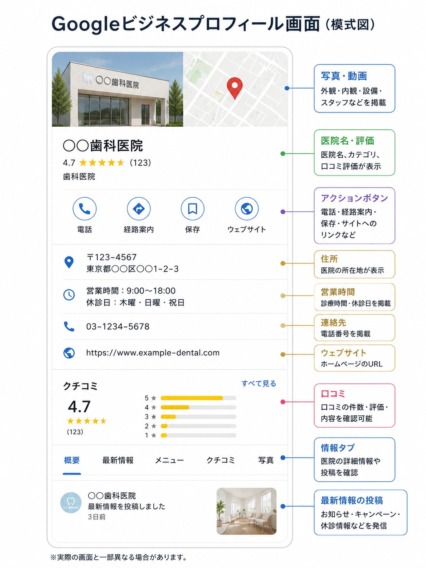Click the postal code 〒123-4567
The width and height of the screenshot is (426, 568).
pyautogui.click(x=111, y=257)
